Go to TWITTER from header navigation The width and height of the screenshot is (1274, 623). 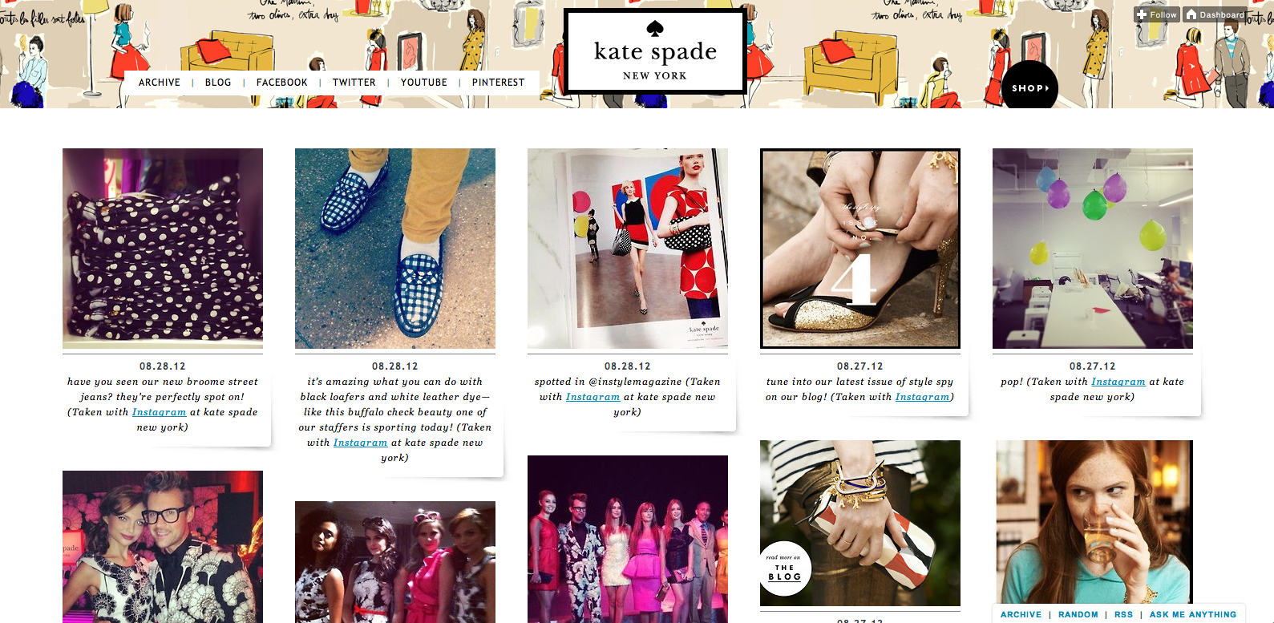[354, 83]
